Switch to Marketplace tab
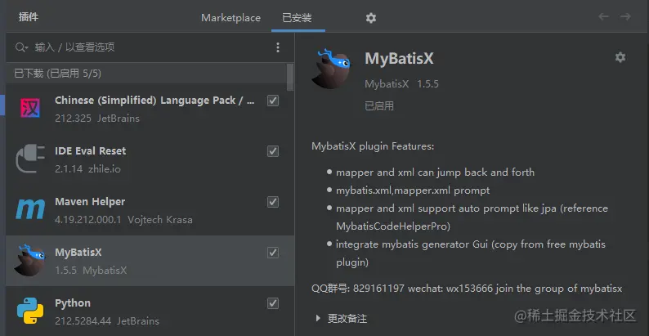Viewport: 649px width, 336px height. (x=231, y=18)
